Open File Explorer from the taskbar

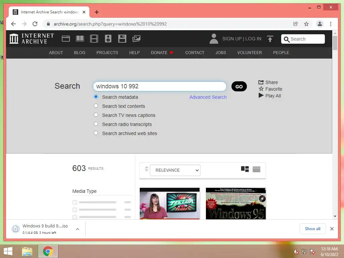[x=27, y=251]
